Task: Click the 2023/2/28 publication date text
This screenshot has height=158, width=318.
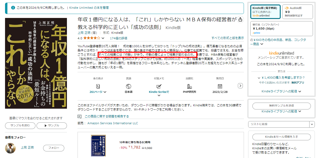Action: tap(220, 92)
